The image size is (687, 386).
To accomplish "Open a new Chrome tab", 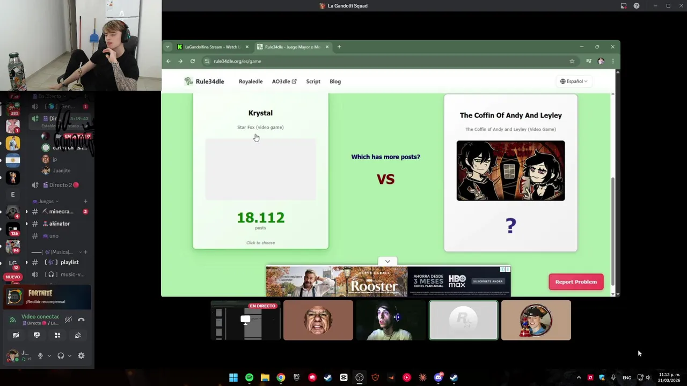I will pos(339,47).
